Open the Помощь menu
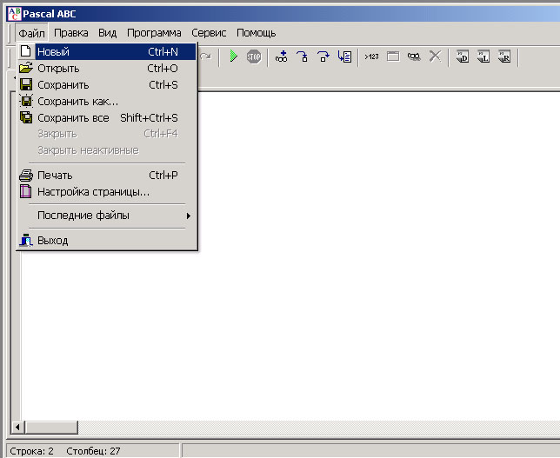This screenshot has width=560, height=458. point(256,33)
